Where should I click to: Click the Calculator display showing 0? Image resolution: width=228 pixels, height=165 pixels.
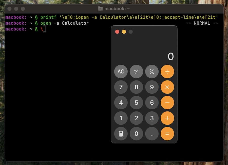(x=171, y=57)
